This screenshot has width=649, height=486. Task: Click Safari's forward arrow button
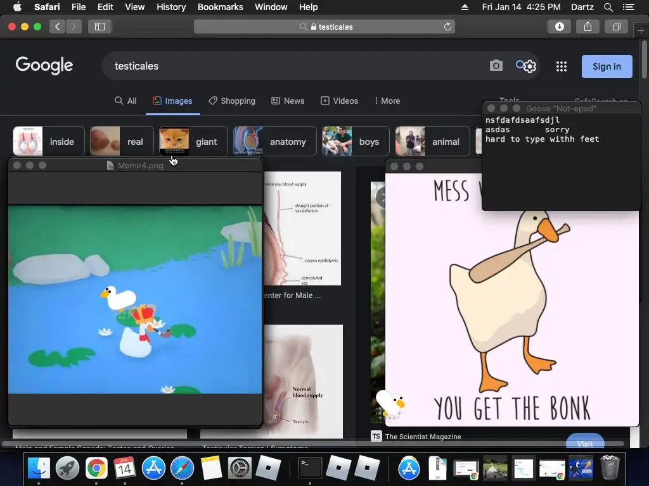74,27
